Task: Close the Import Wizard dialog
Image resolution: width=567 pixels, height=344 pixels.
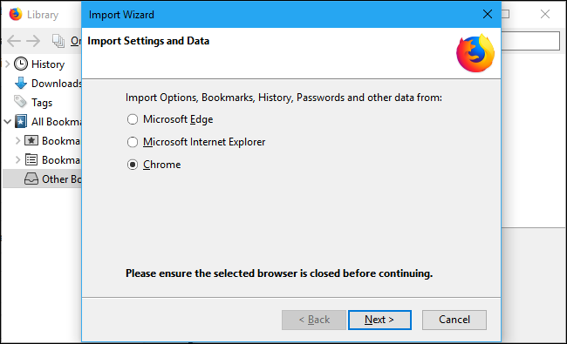Action: point(488,15)
